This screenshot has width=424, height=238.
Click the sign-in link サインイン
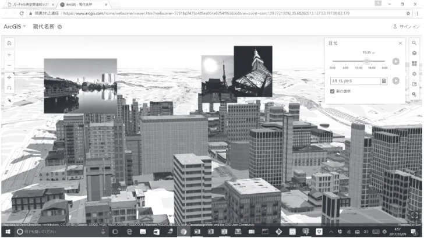pos(407,26)
